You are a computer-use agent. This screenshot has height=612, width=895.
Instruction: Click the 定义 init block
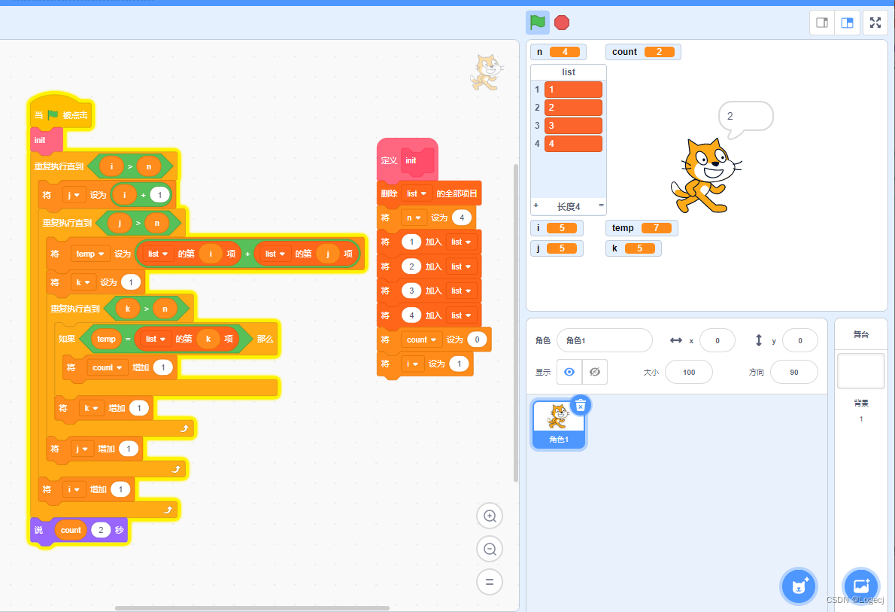(x=408, y=160)
